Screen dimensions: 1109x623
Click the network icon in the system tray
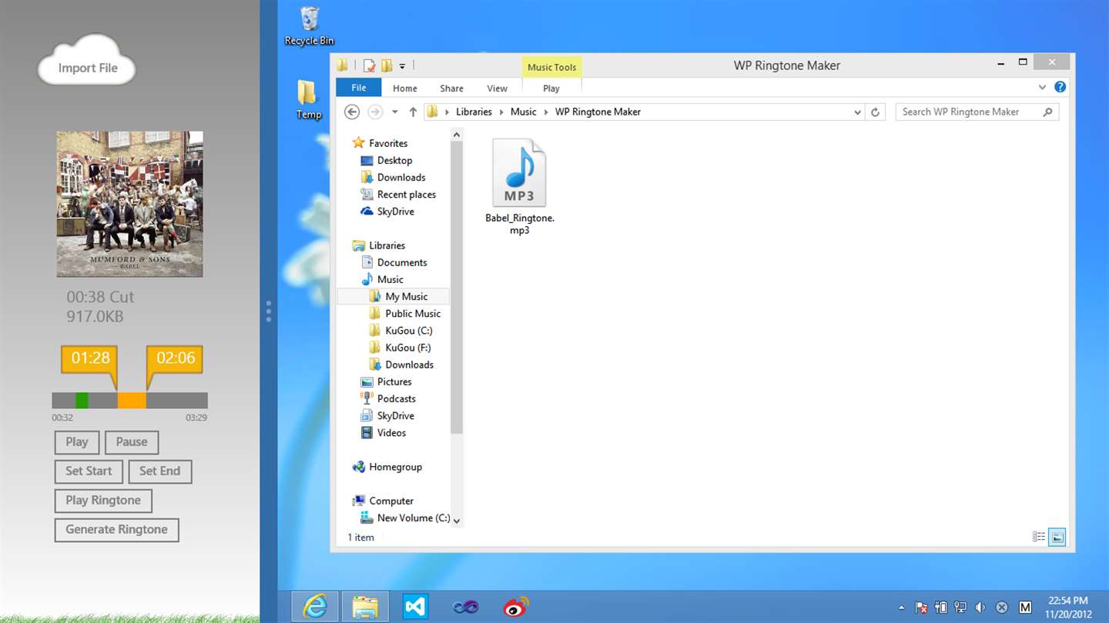click(960, 608)
